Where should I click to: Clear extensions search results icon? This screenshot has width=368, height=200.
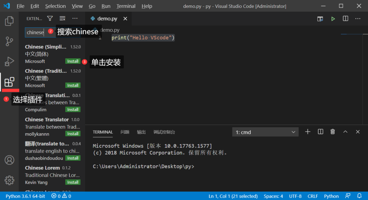point(62,18)
